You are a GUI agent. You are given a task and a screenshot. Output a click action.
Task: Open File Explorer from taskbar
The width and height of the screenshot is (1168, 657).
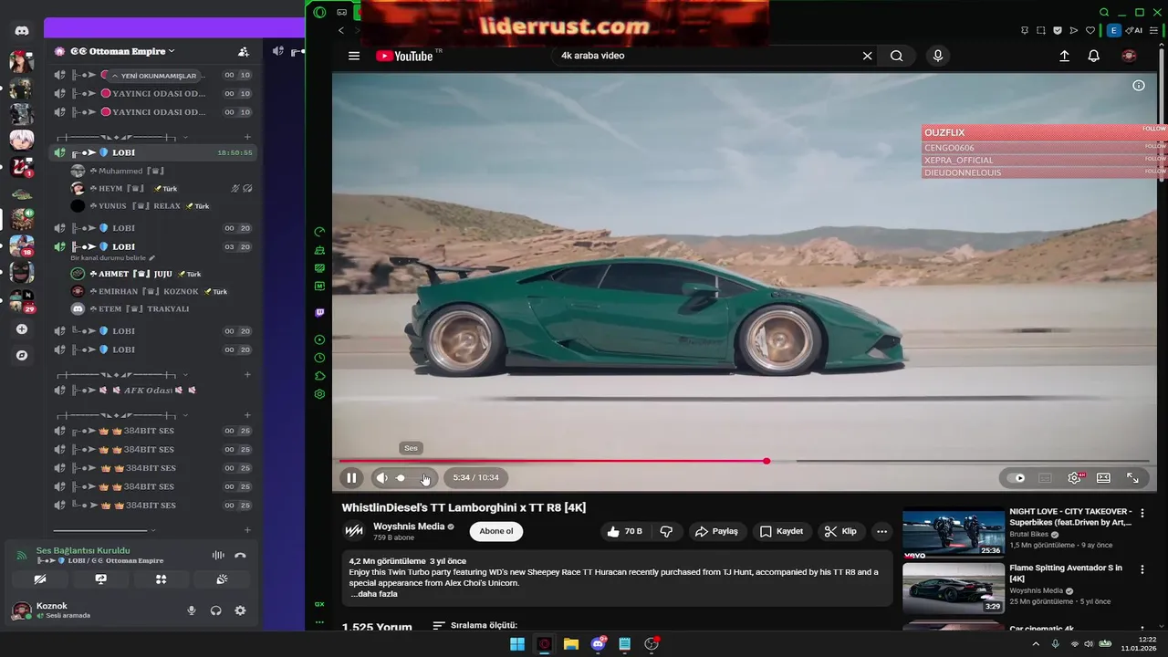tap(571, 644)
